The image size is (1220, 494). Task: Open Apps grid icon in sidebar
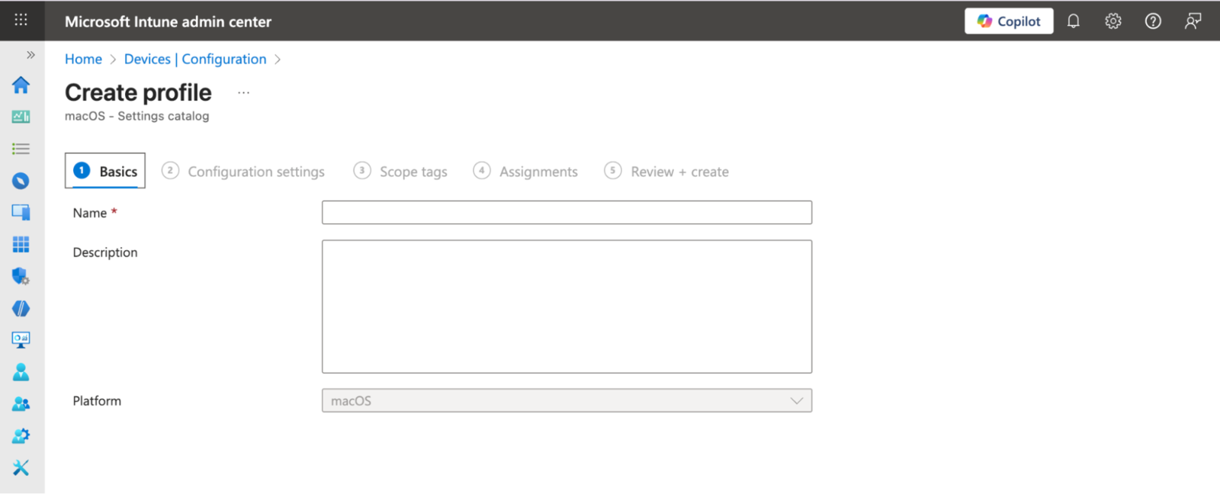(21, 244)
